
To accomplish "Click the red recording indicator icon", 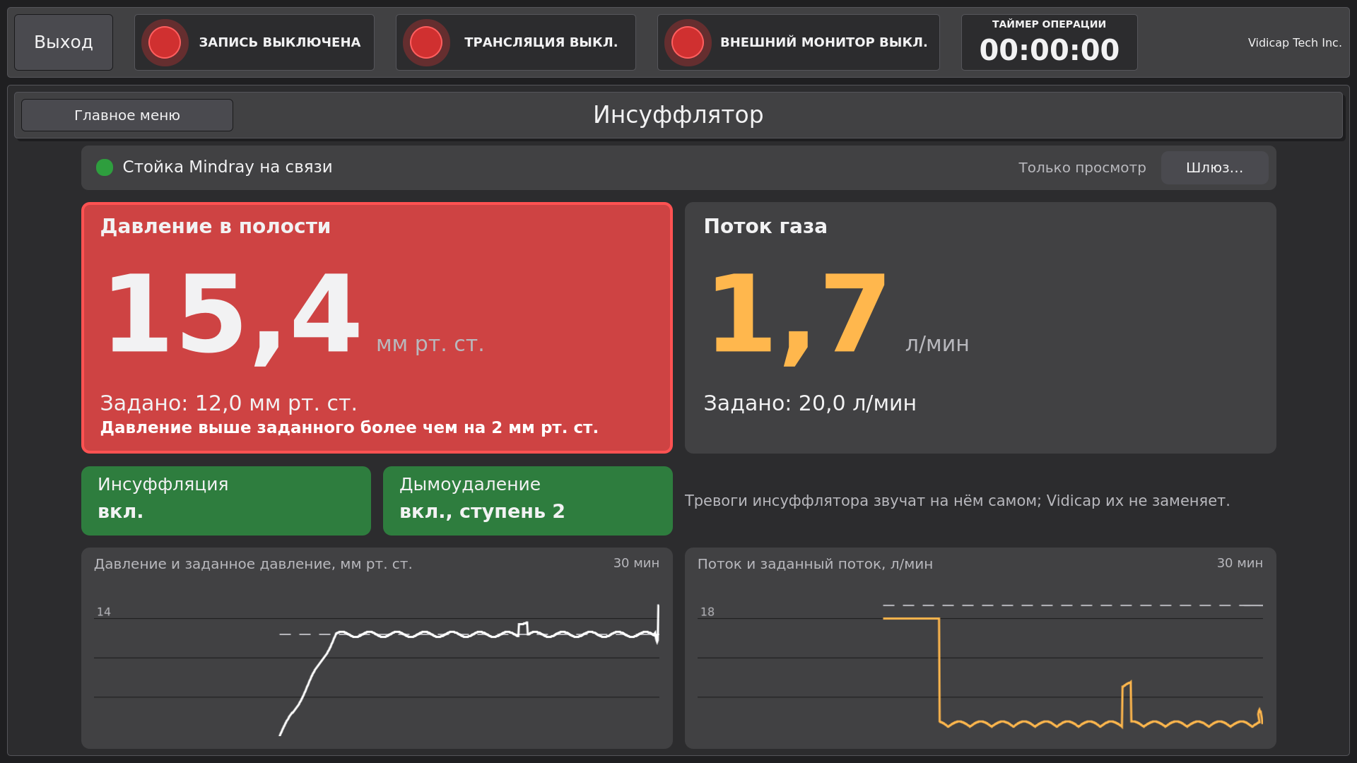I will [165, 42].
